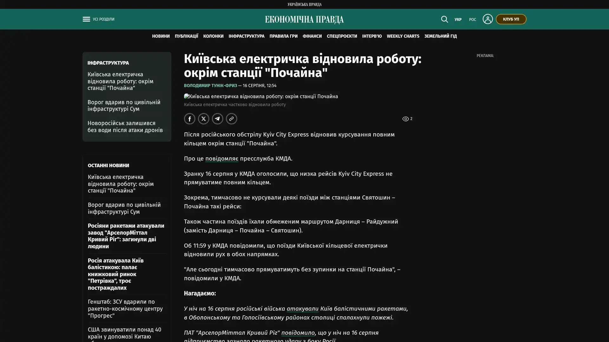
Task: Click the article date 16 серпня, 12:54
Action: (x=259, y=85)
